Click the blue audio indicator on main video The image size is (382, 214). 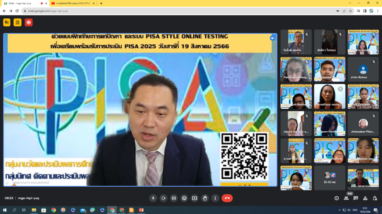click(x=272, y=38)
